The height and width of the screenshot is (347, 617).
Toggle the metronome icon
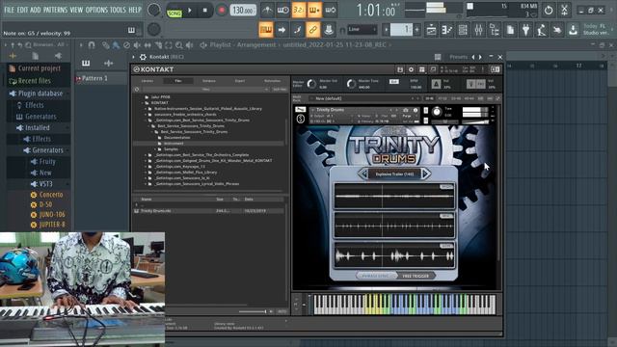click(x=267, y=11)
